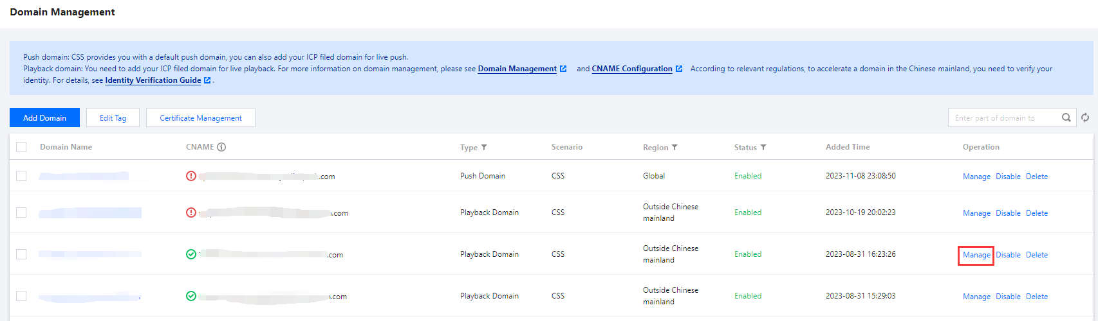Click the magnifier search icon
Image resolution: width=1098 pixels, height=321 pixels.
point(1066,117)
